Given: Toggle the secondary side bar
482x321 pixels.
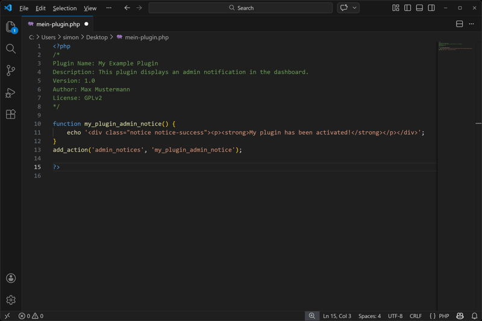Looking at the screenshot, I should [431, 8].
